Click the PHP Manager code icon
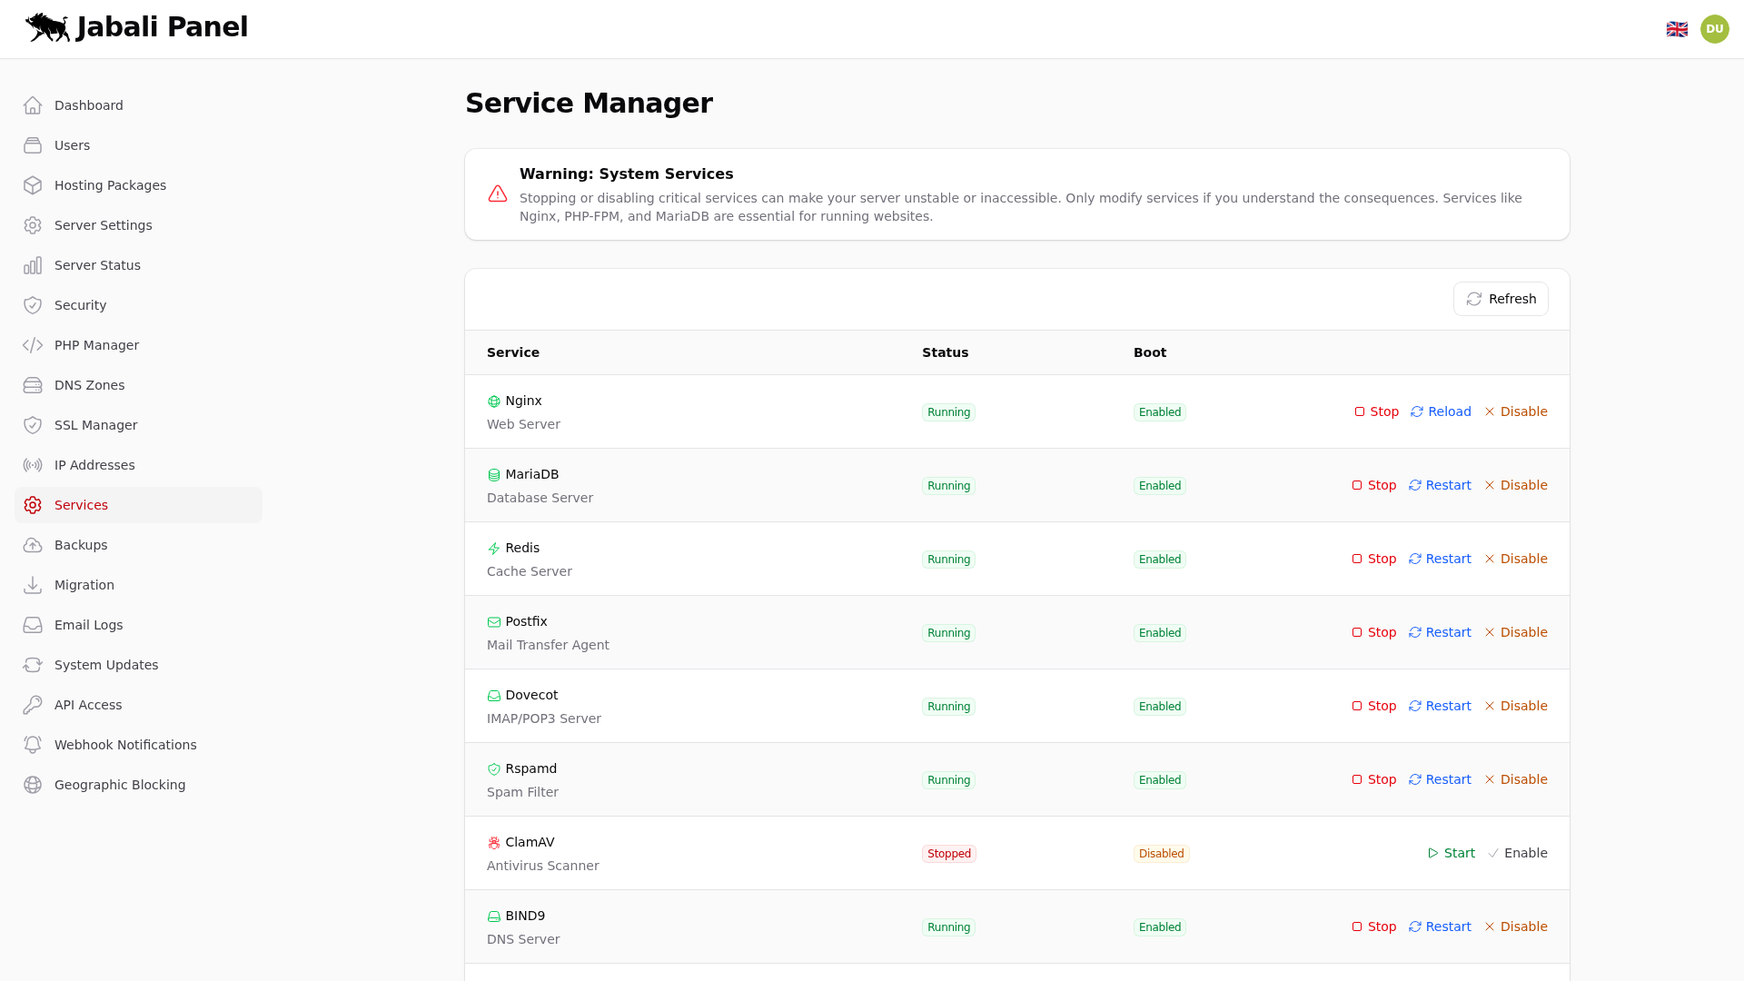 click(x=33, y=345)
